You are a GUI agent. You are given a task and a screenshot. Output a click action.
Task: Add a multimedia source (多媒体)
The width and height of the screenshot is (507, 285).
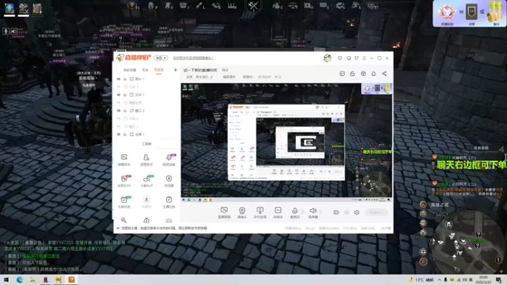pyautogui.click(x=278, y=213)
